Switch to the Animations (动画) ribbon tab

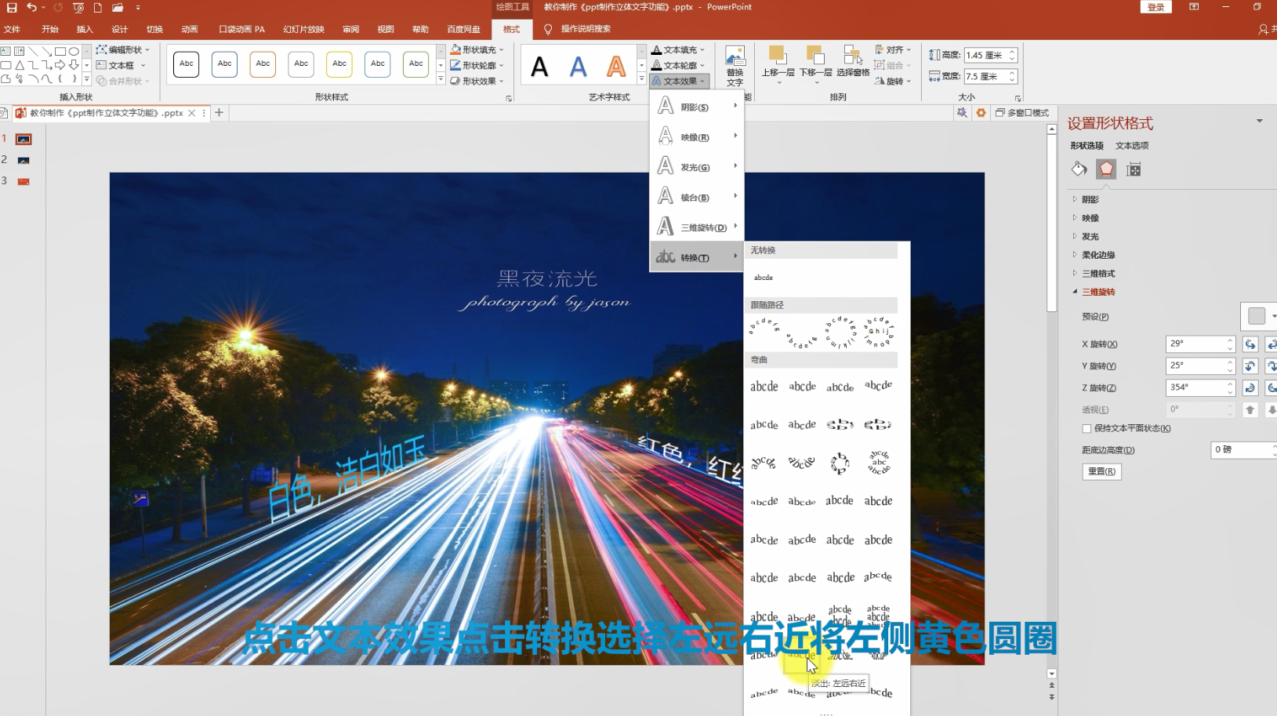click(x=190, y=29)
